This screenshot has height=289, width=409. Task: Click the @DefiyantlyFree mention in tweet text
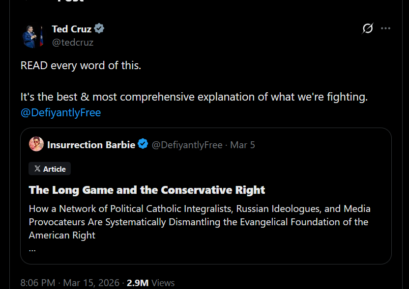[x=60, y=112]
